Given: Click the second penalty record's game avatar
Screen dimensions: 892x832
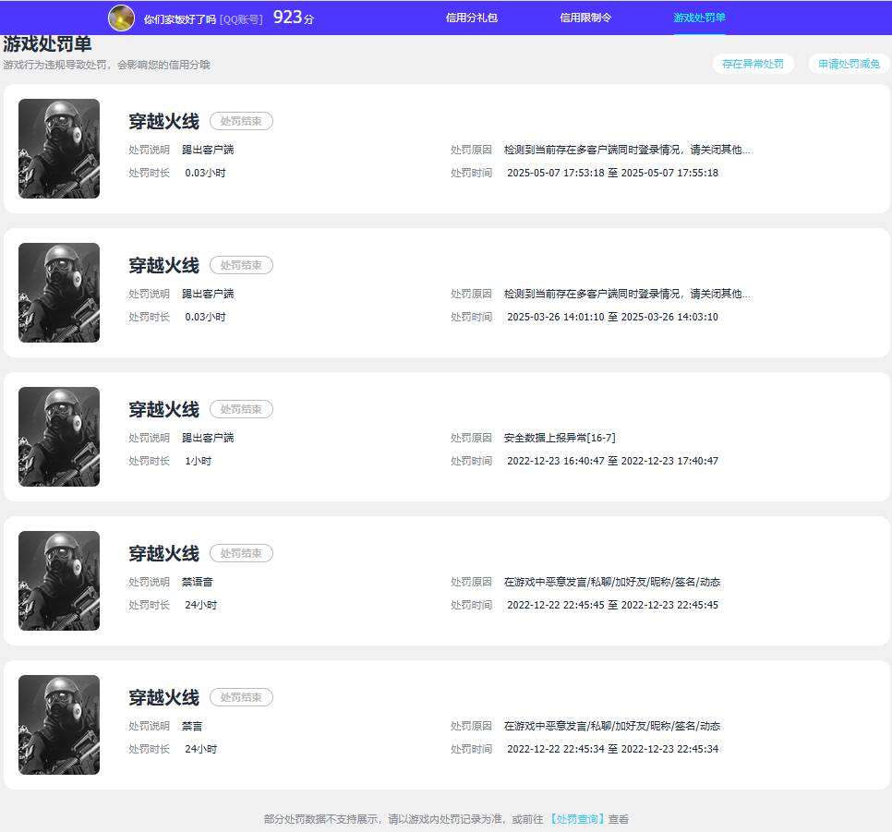Looking at the screenshot, I should [x=58, y=293].
